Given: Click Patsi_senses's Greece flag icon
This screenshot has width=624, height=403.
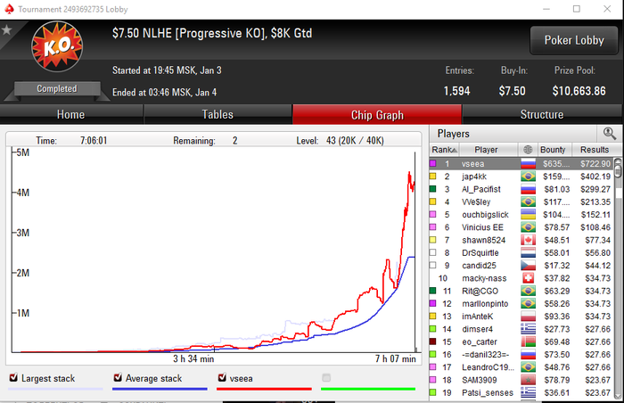Looking at the screenshot, I should (x=528, y=393).
